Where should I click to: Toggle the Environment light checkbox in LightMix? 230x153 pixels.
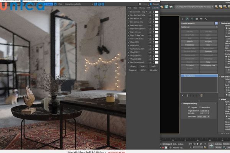129,12
